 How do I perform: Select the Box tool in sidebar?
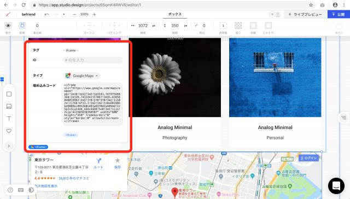coord(9,94)
